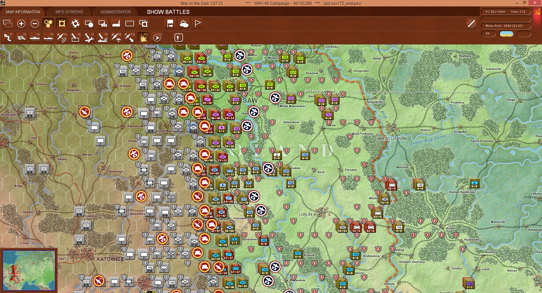Select the unit counter labeled 46=46
Screen dimensions: 542x293
click(x=230, y=284)
